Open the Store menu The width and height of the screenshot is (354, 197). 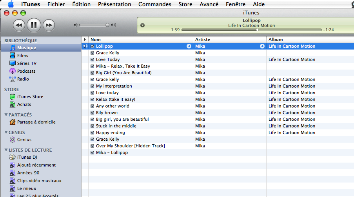pos(185,4)
